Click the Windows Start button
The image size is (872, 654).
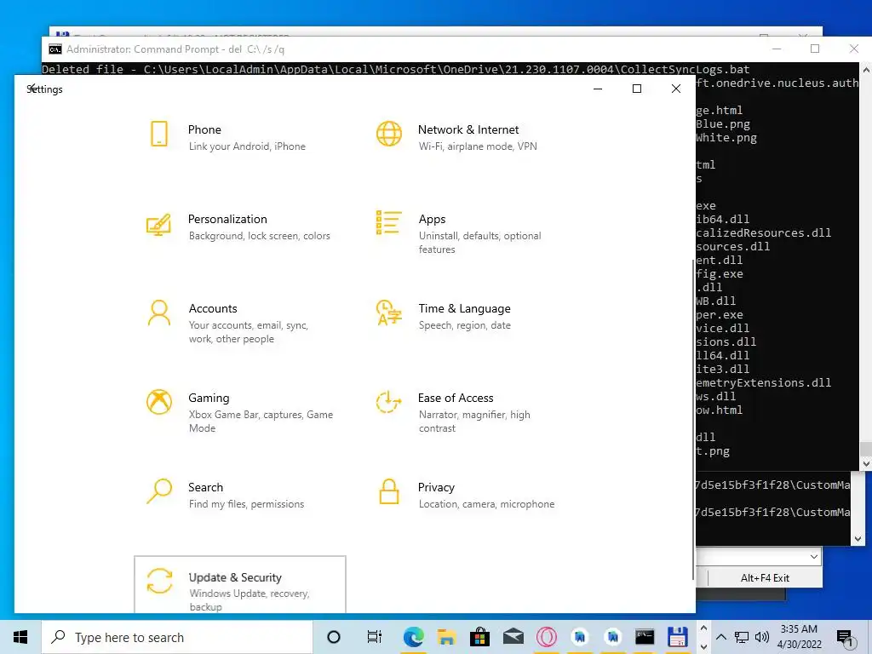coord(20,637)
